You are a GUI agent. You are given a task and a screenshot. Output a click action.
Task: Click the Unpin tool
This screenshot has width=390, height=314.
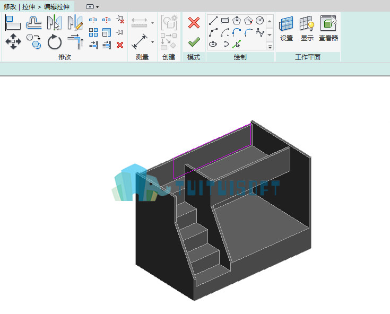tap(120, 20)
